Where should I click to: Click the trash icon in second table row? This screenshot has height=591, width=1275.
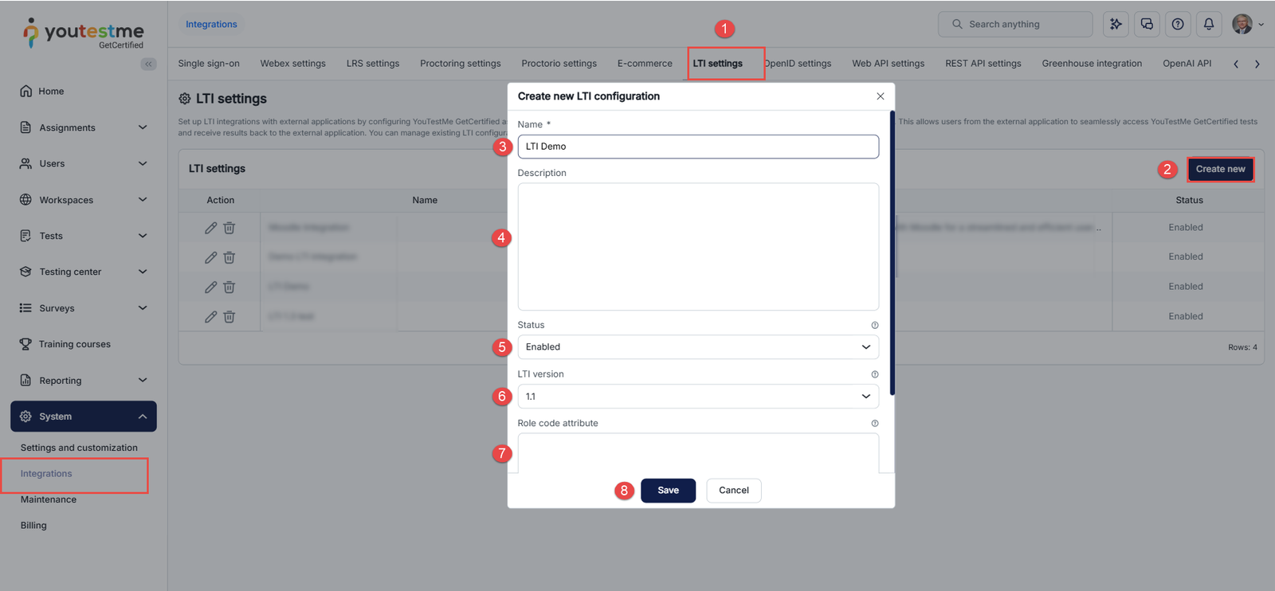229,257
